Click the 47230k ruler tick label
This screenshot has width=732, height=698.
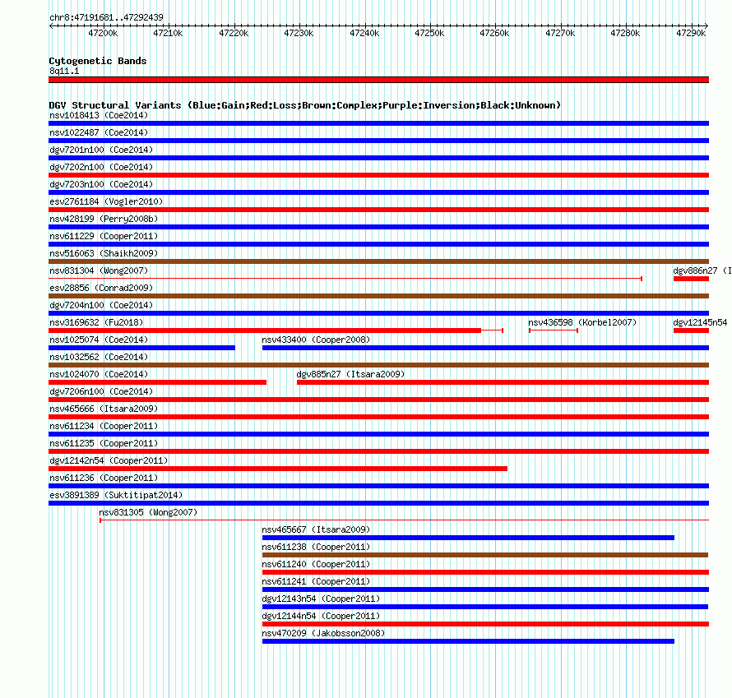click(299, 33)
